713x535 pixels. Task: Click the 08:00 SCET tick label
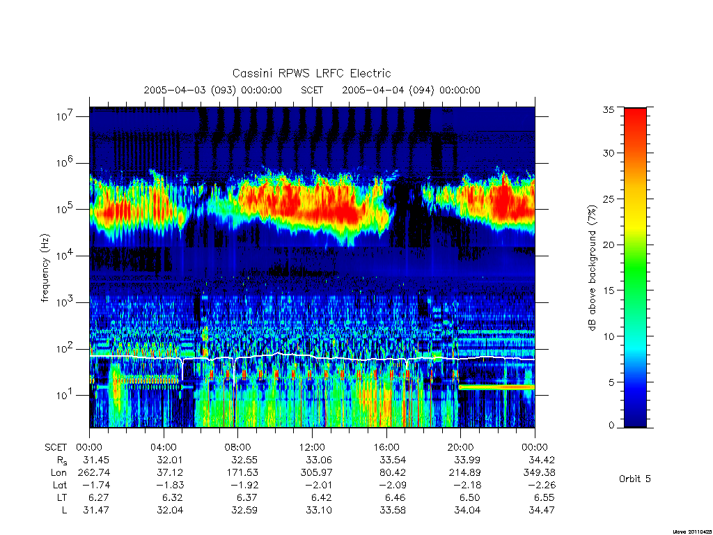(238, 447)
